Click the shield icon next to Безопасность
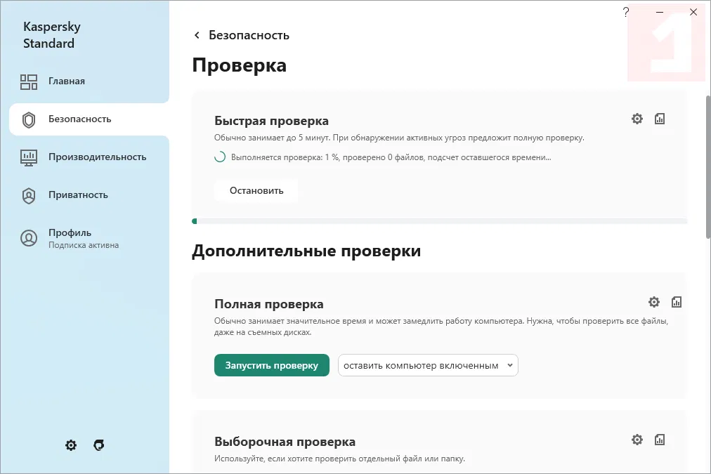Image resolution: width=711 pixels, height=474 pixels. pos(29,120)
